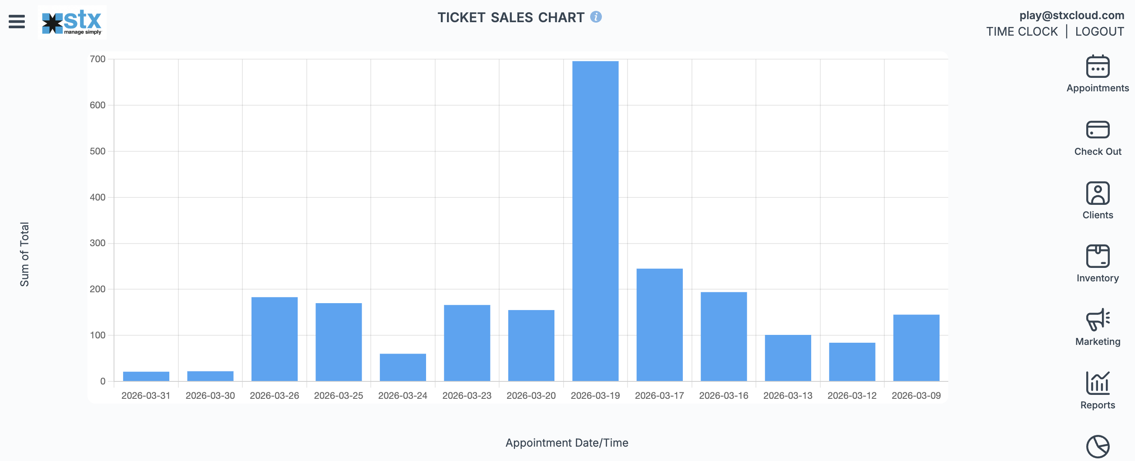Click the 2026-03-23 sales bar
The height and width of the screenshot is (461, 1135).
tap(467, 343)
